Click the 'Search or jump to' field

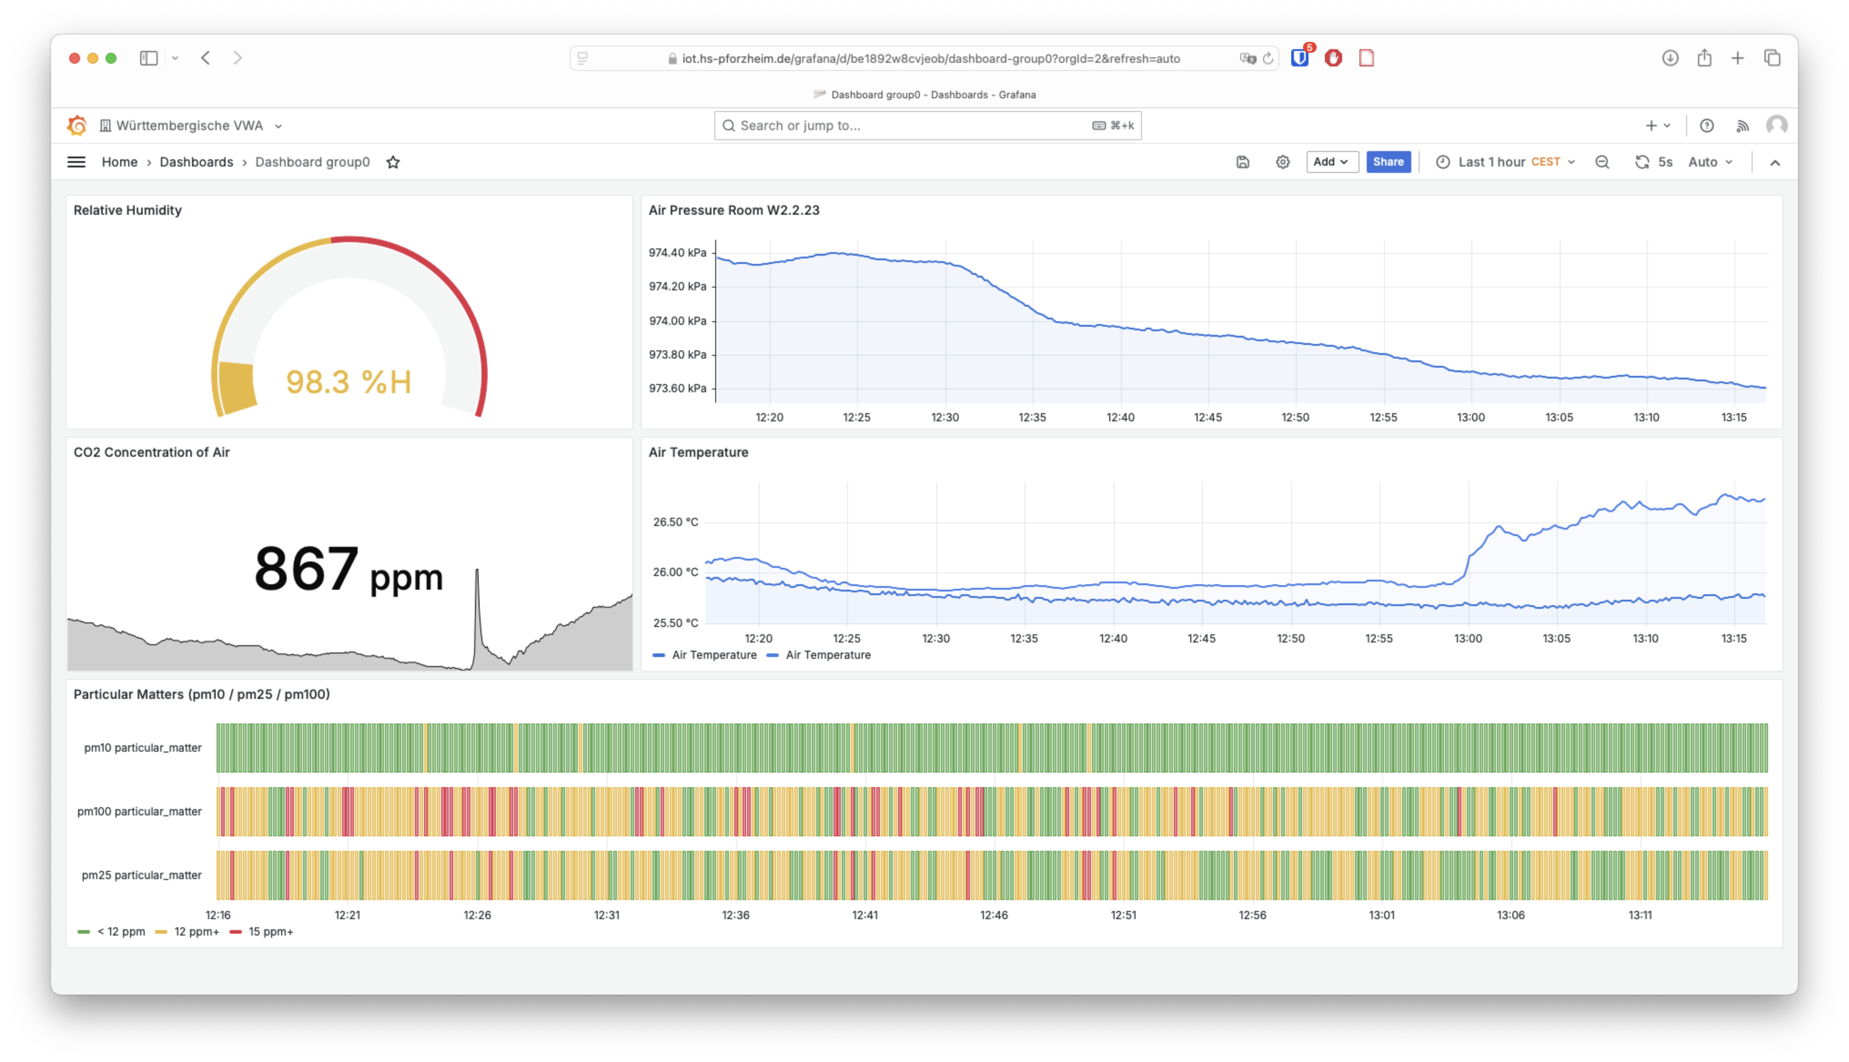[x=926, y=125]
